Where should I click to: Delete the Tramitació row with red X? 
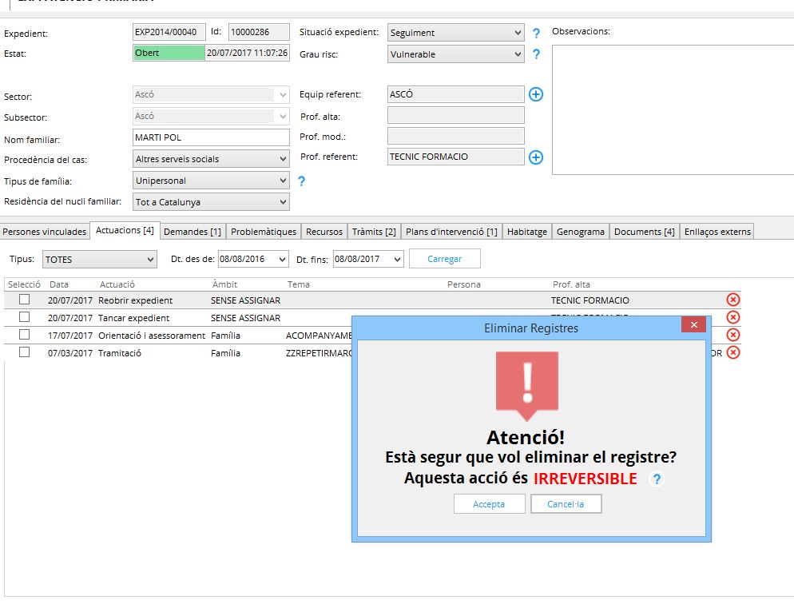coord(732,352)
